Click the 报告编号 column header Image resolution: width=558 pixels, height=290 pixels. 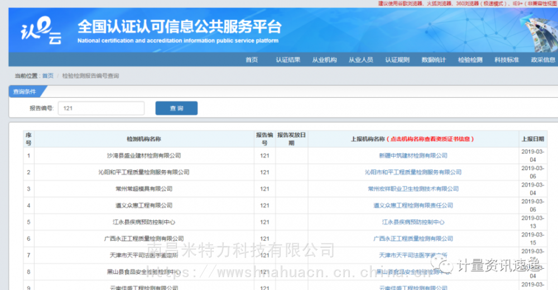(264, 139)
